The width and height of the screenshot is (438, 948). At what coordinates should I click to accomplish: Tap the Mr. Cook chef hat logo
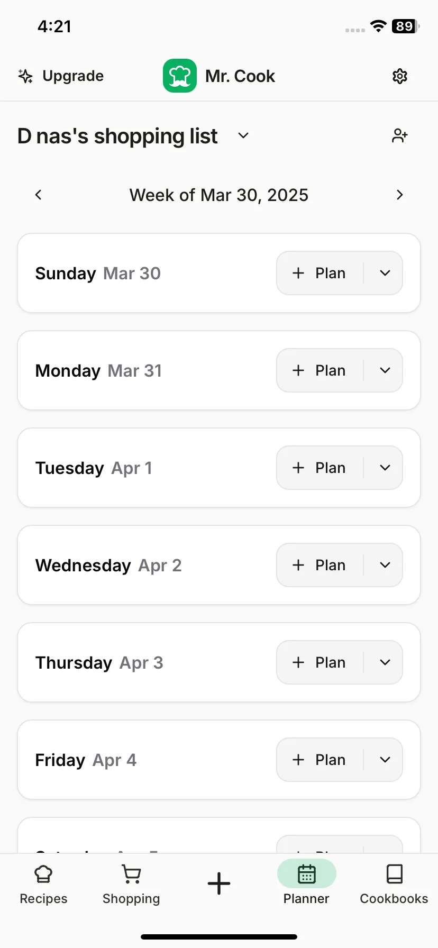(180, 76)
